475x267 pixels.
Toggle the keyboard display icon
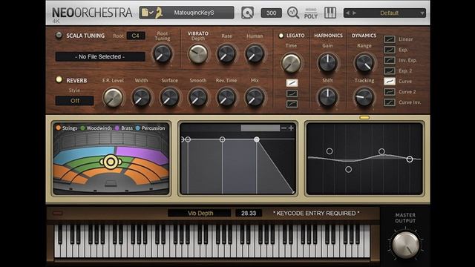point(330,13)
